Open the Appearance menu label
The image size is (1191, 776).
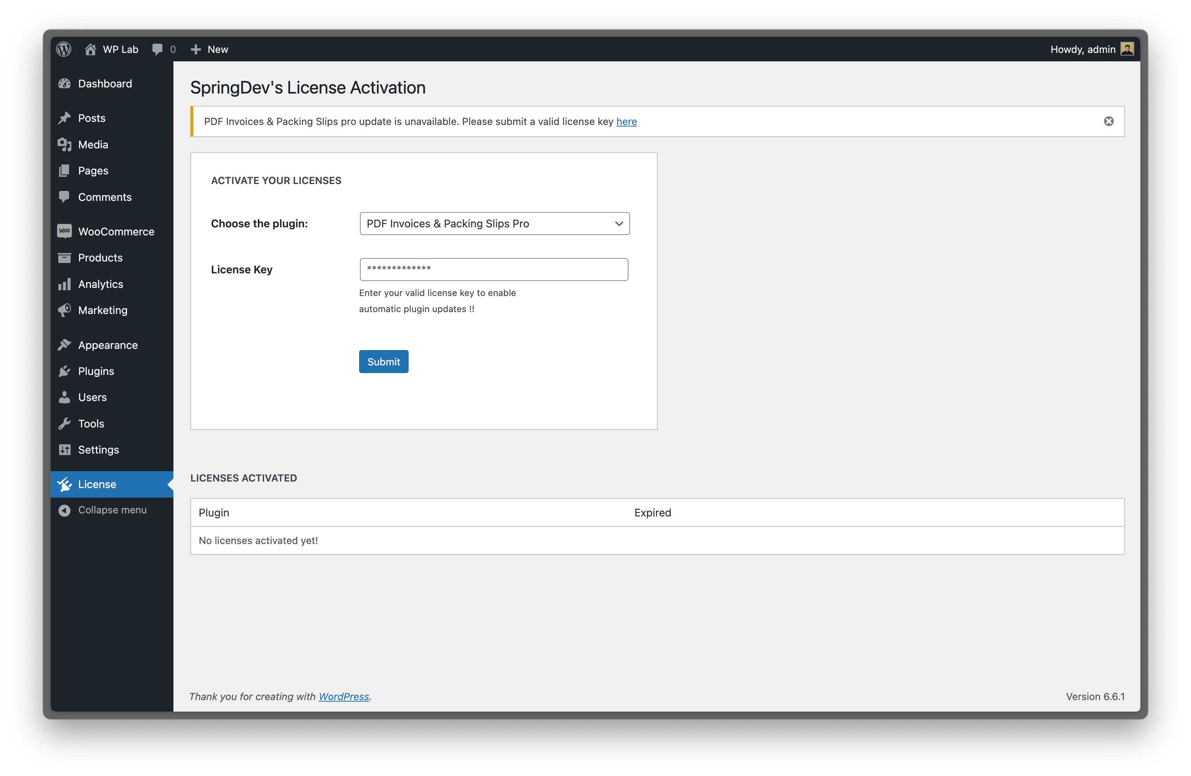[107, 345]
